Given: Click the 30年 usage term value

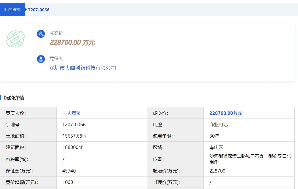Looking at the screenshot, I should click(x=214, y=136).
